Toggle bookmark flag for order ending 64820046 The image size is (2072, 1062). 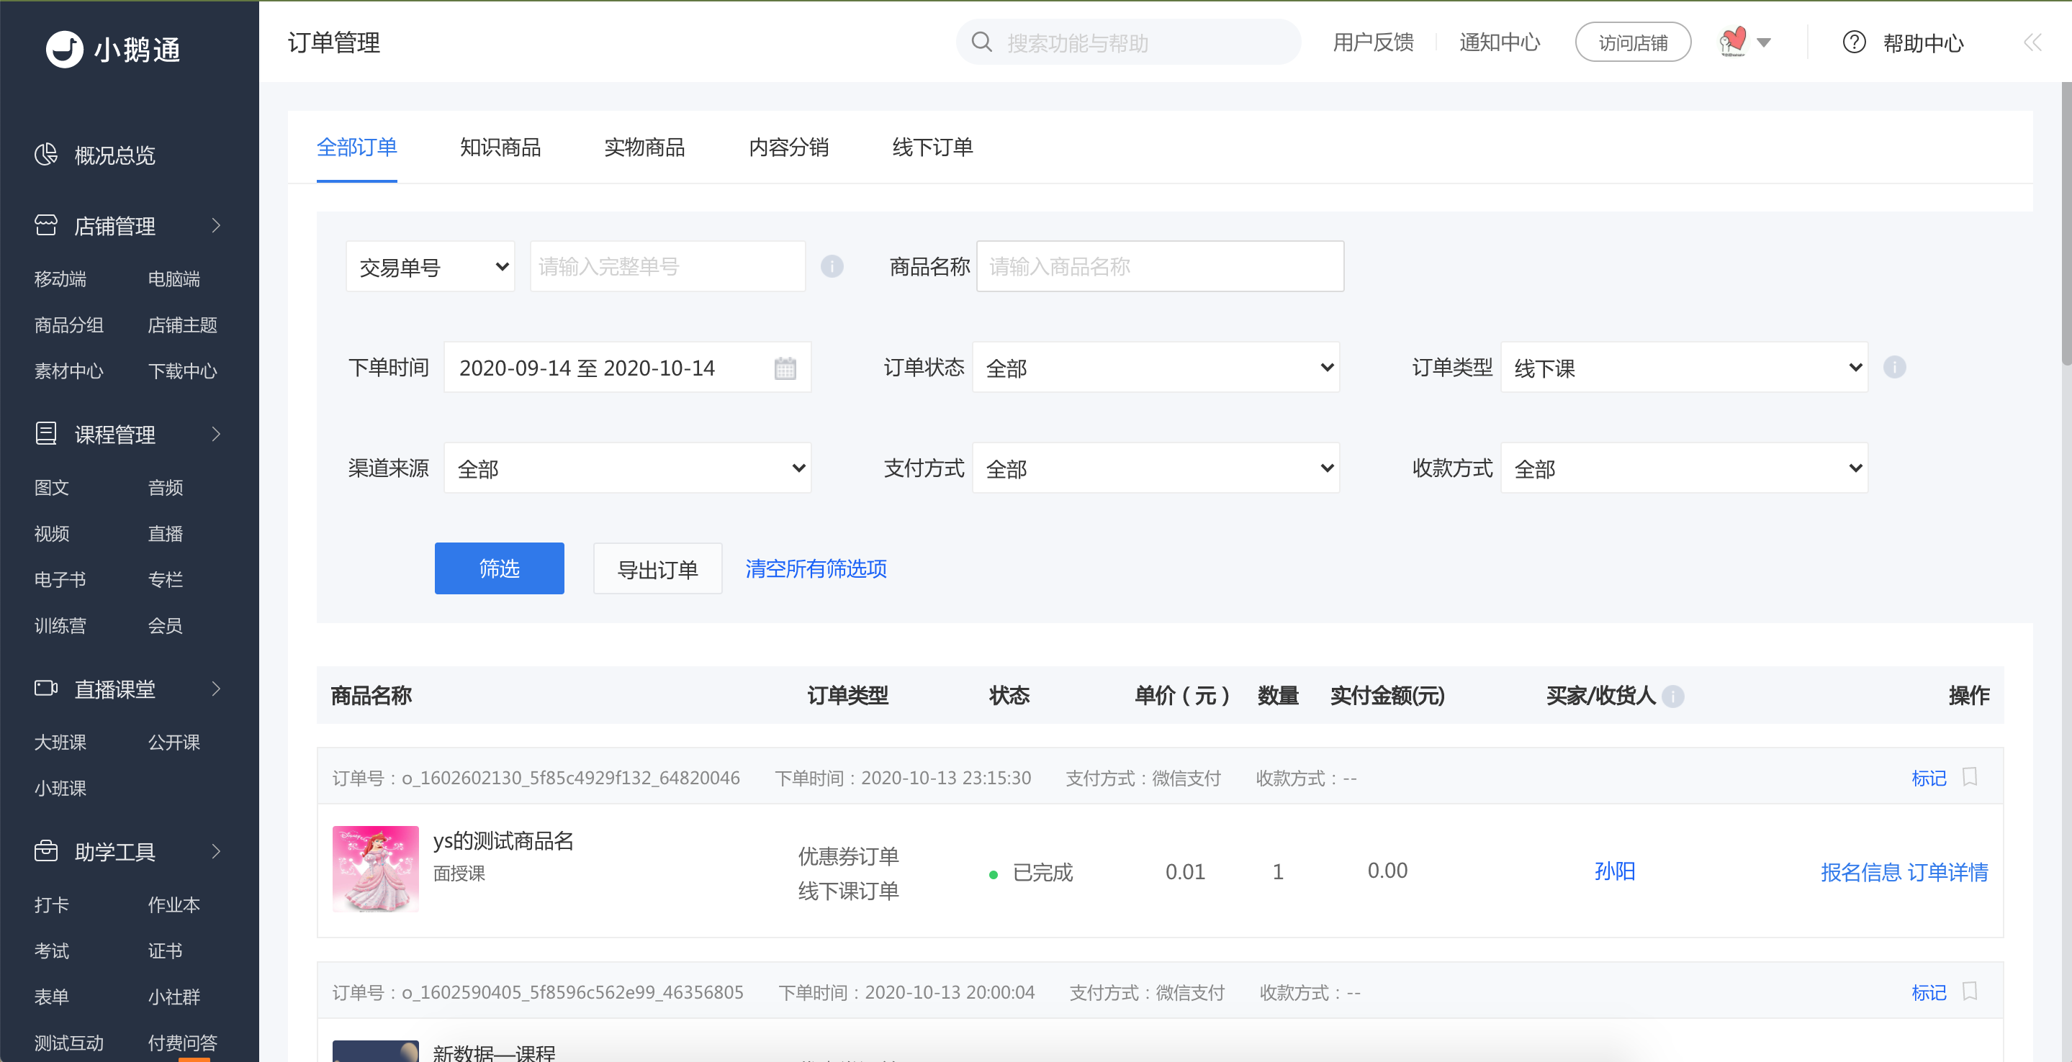pyautogui.click(x=1970, y=776)
